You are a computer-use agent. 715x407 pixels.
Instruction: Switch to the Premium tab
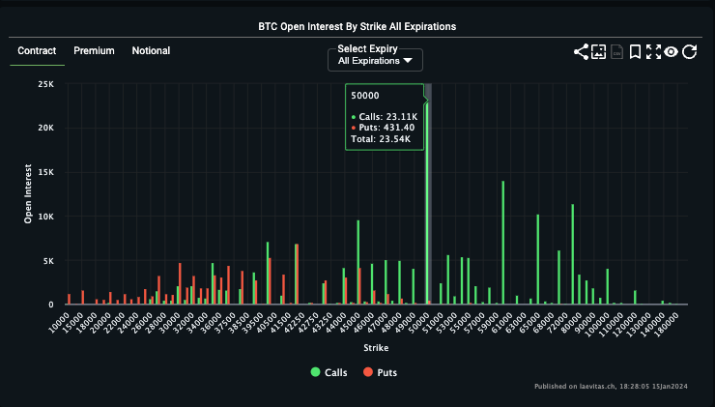(x=94, y=51)
